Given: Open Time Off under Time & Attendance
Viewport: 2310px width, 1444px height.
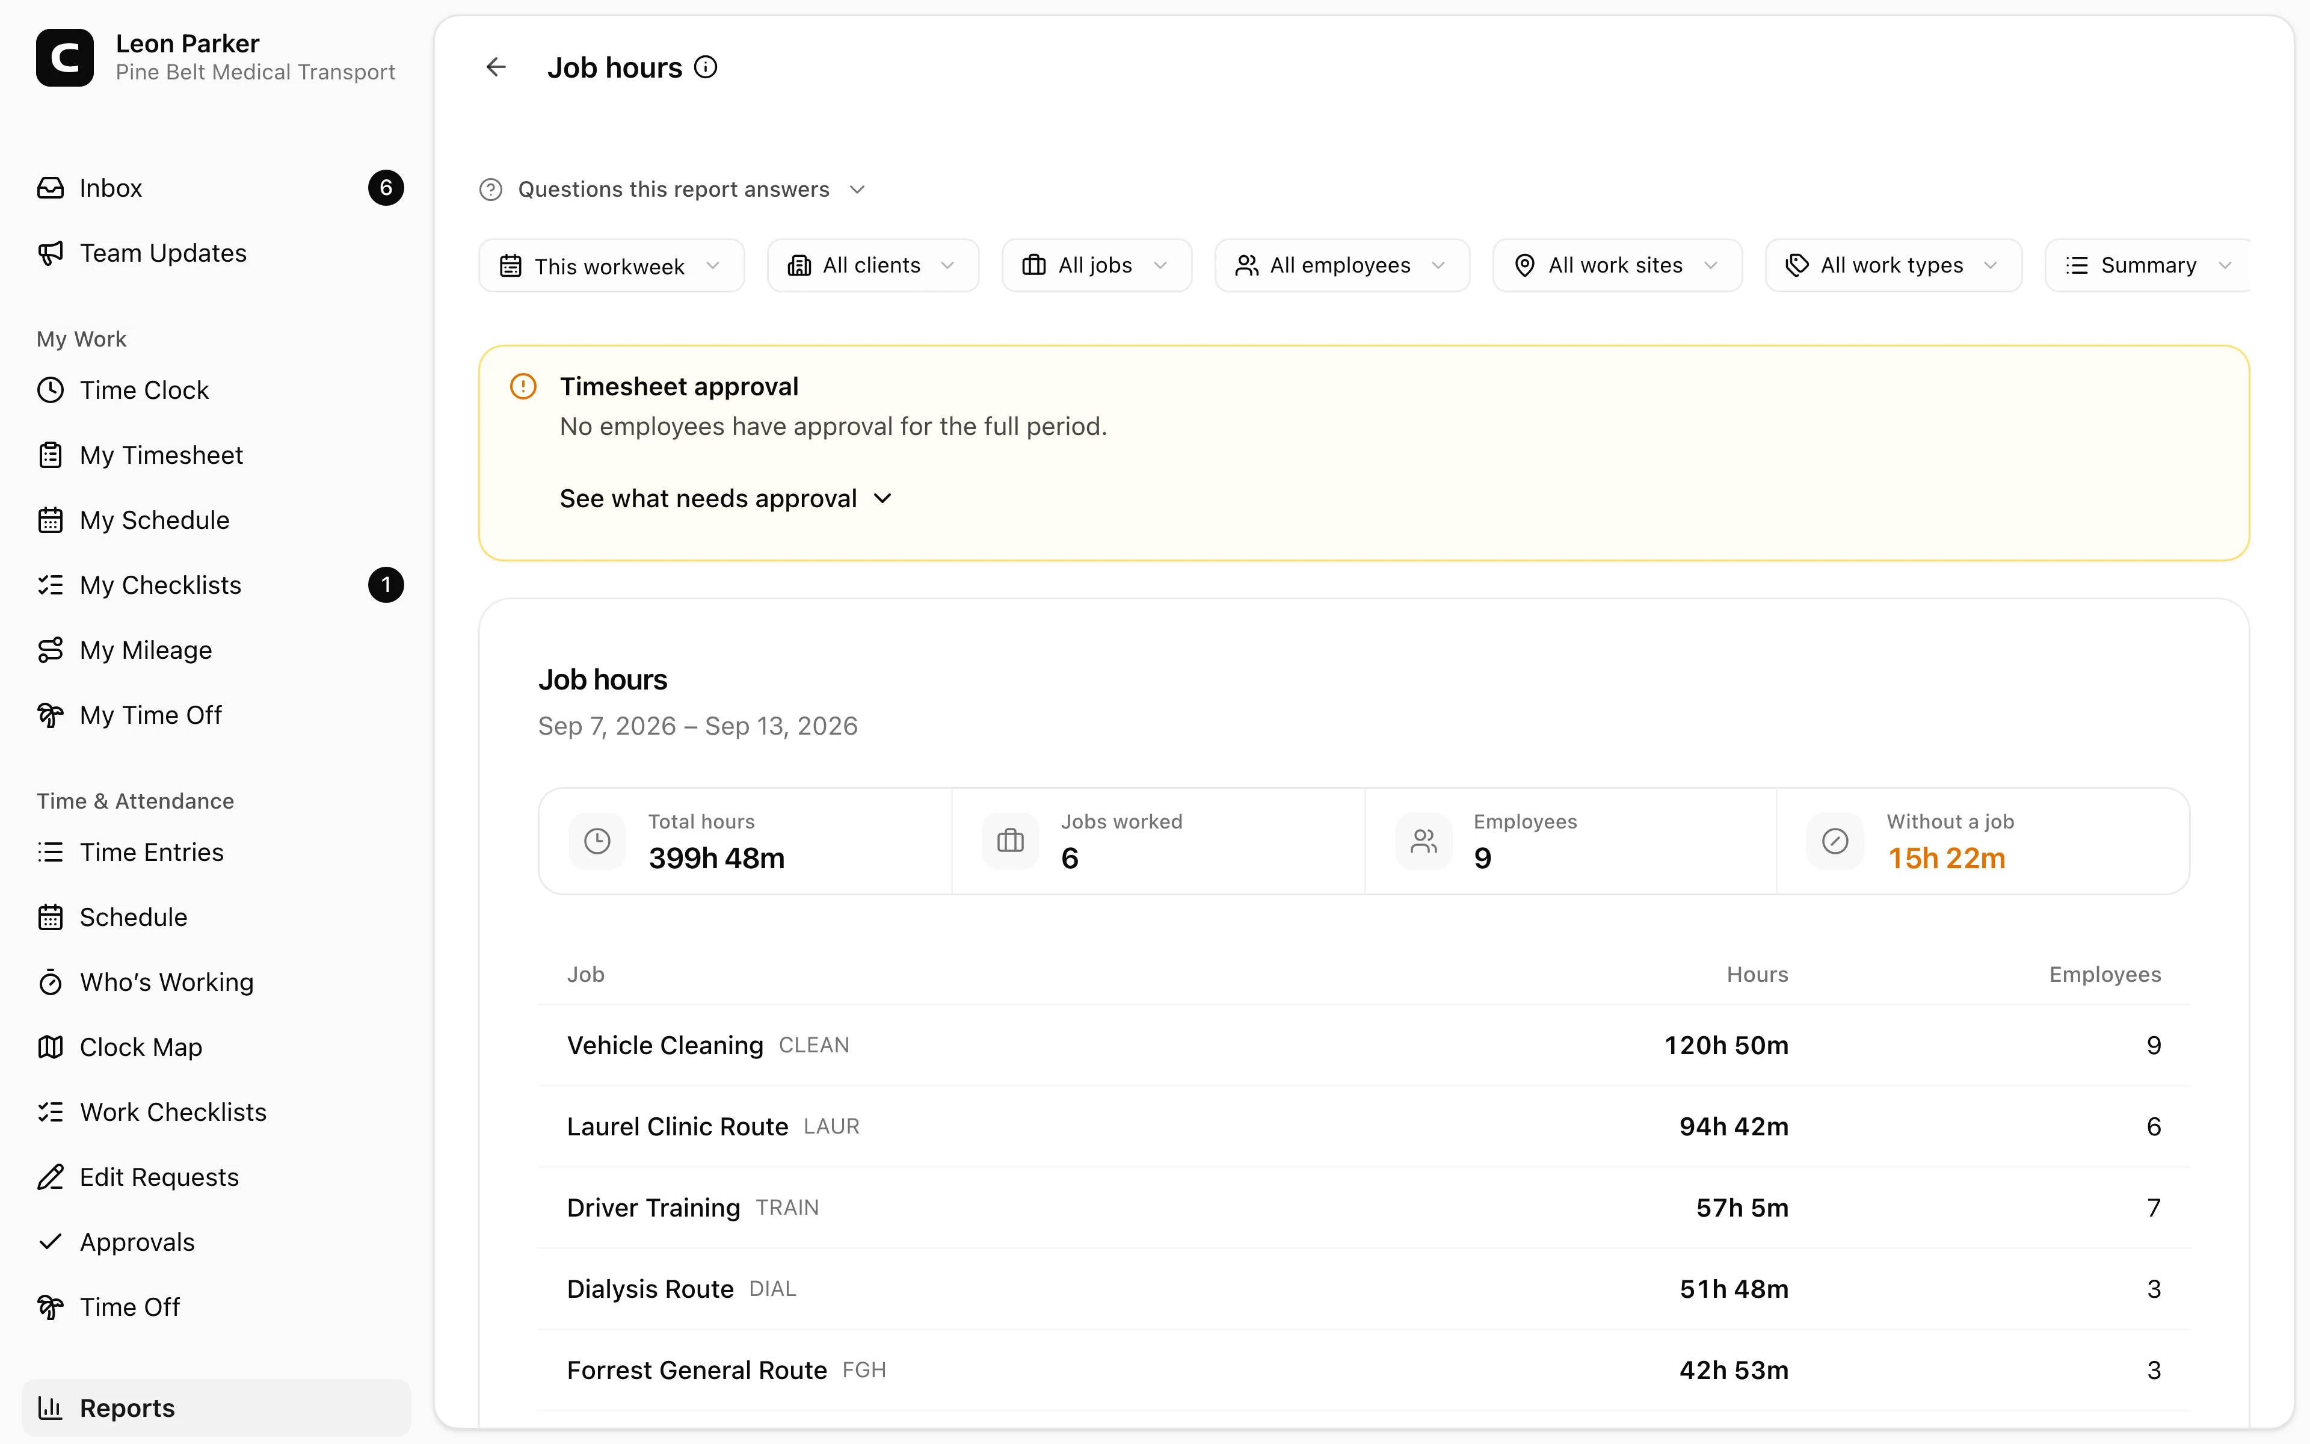Looking at the screenshot, I should click(x=217, y=1306).
